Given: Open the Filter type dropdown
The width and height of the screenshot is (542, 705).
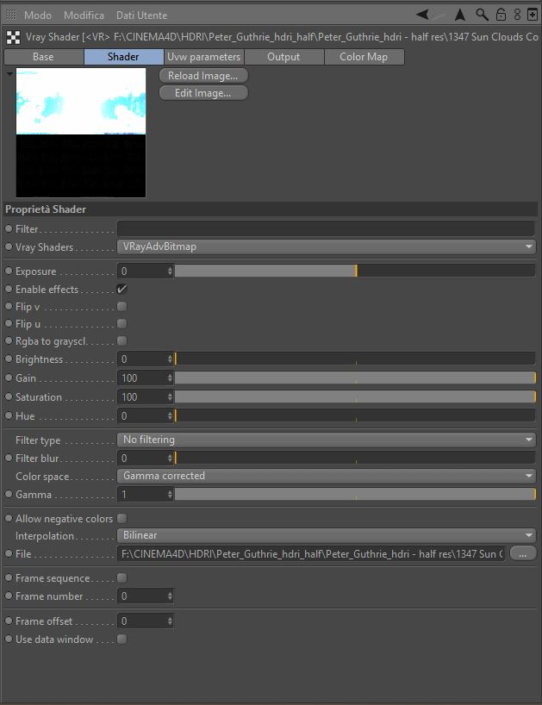Looking at the screenshot, I should pos(327,440).
